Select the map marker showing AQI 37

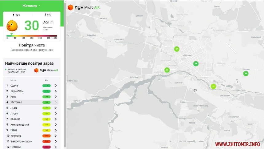[177, 49]
